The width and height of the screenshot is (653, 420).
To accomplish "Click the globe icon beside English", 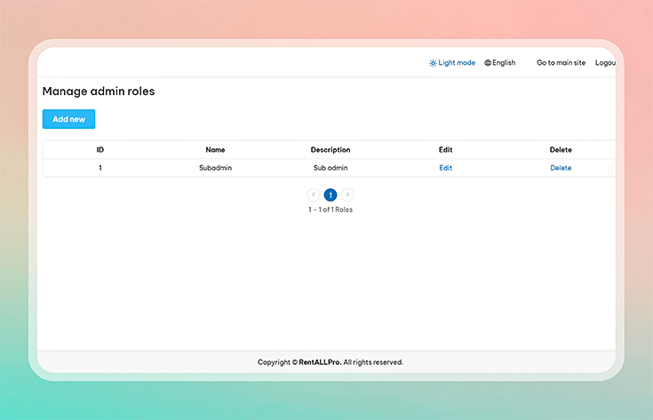I will [488, 63].
